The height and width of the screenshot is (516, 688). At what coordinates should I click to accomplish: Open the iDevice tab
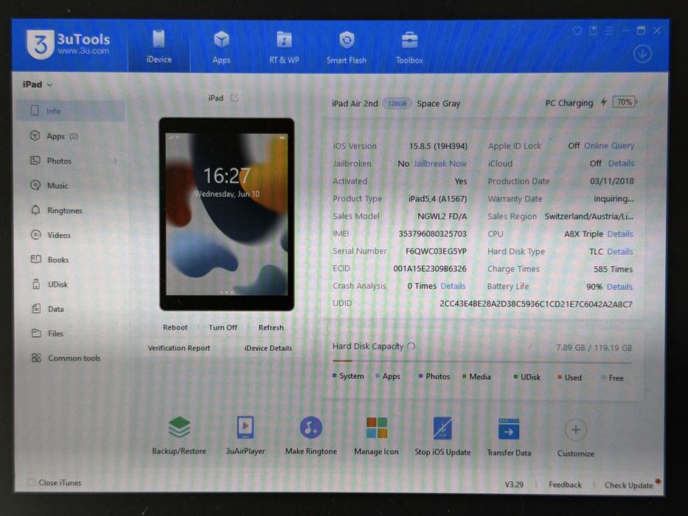159,47
